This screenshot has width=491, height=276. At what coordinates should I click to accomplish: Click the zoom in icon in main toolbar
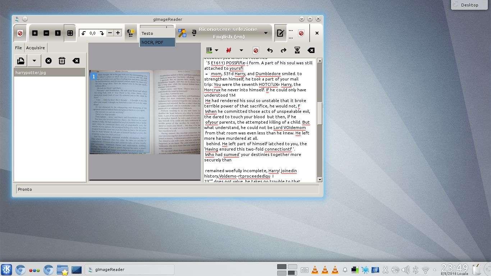coord(35,33)
